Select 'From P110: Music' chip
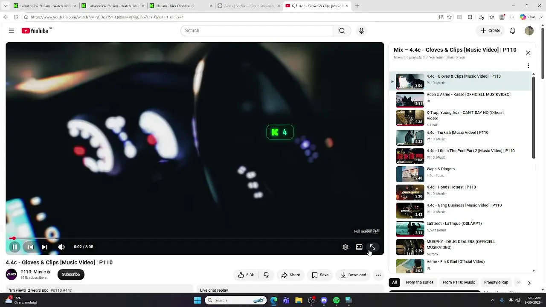The image size is (546, 307). [459, 282]
